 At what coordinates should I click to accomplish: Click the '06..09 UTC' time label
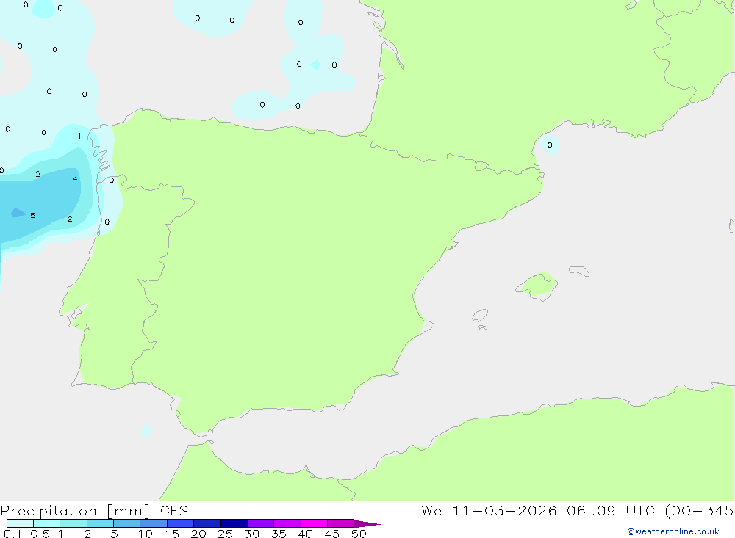click(611, 511)
